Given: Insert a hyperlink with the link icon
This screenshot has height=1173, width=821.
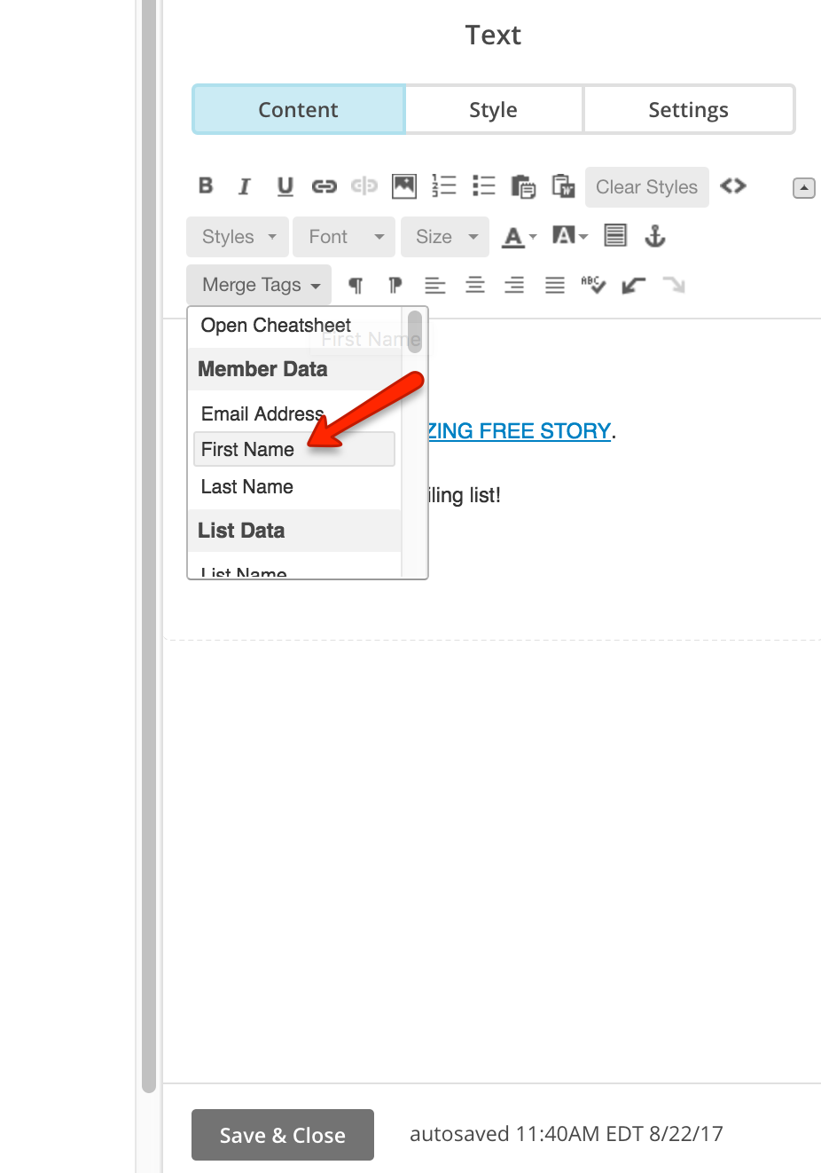Looking at the screenshot, I should (x=324, y=186).
